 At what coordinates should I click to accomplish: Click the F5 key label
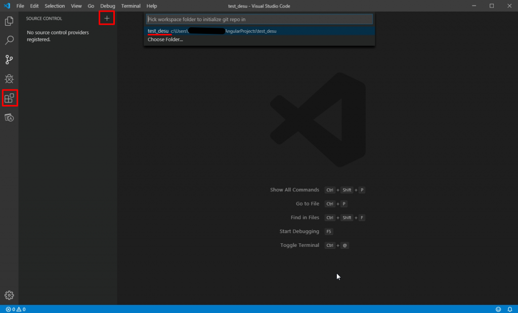329,232
